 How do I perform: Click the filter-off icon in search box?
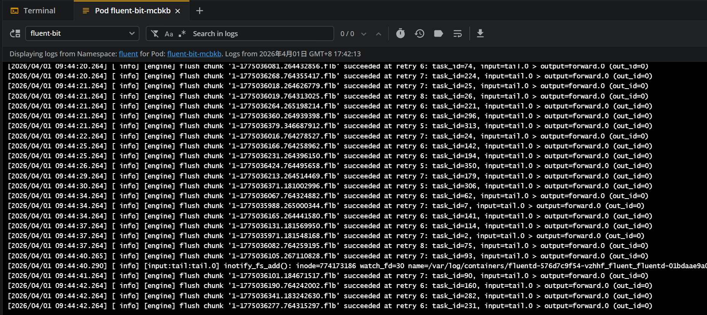point(155,34)
